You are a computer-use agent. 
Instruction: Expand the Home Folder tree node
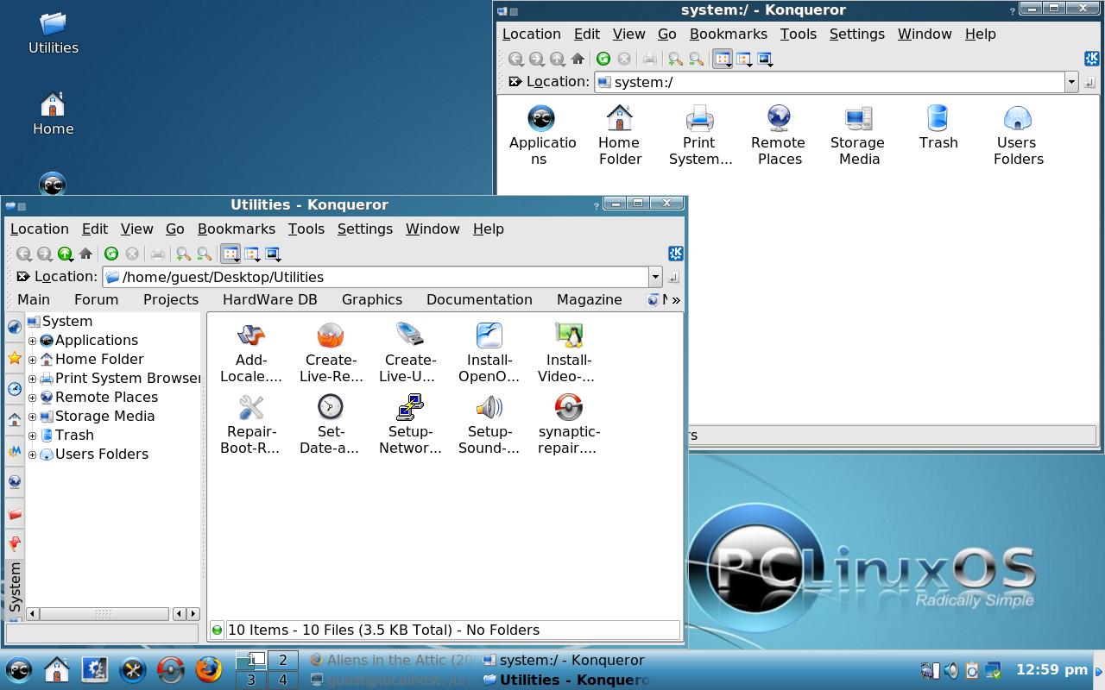pyautogui.click(x=33, y=360)
